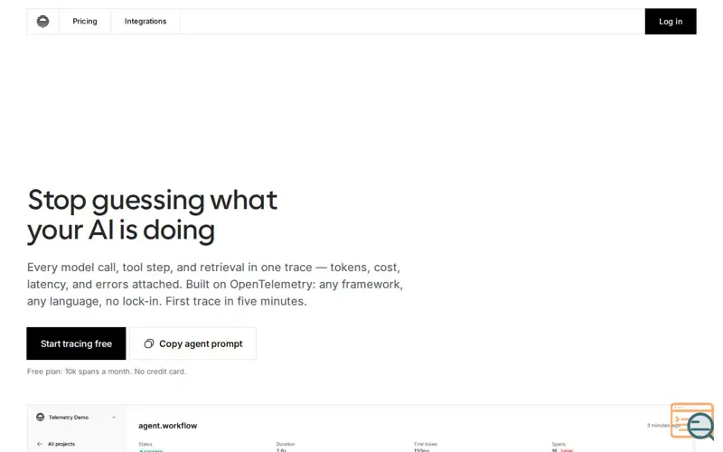Click Start tracing free
Image resolution: width=723 pixels, height=452 pixels.
point(76,344)
